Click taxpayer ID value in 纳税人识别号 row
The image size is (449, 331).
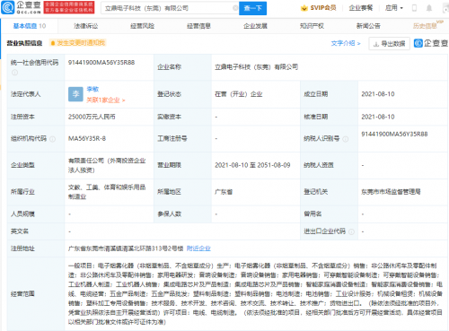[394, 135]
